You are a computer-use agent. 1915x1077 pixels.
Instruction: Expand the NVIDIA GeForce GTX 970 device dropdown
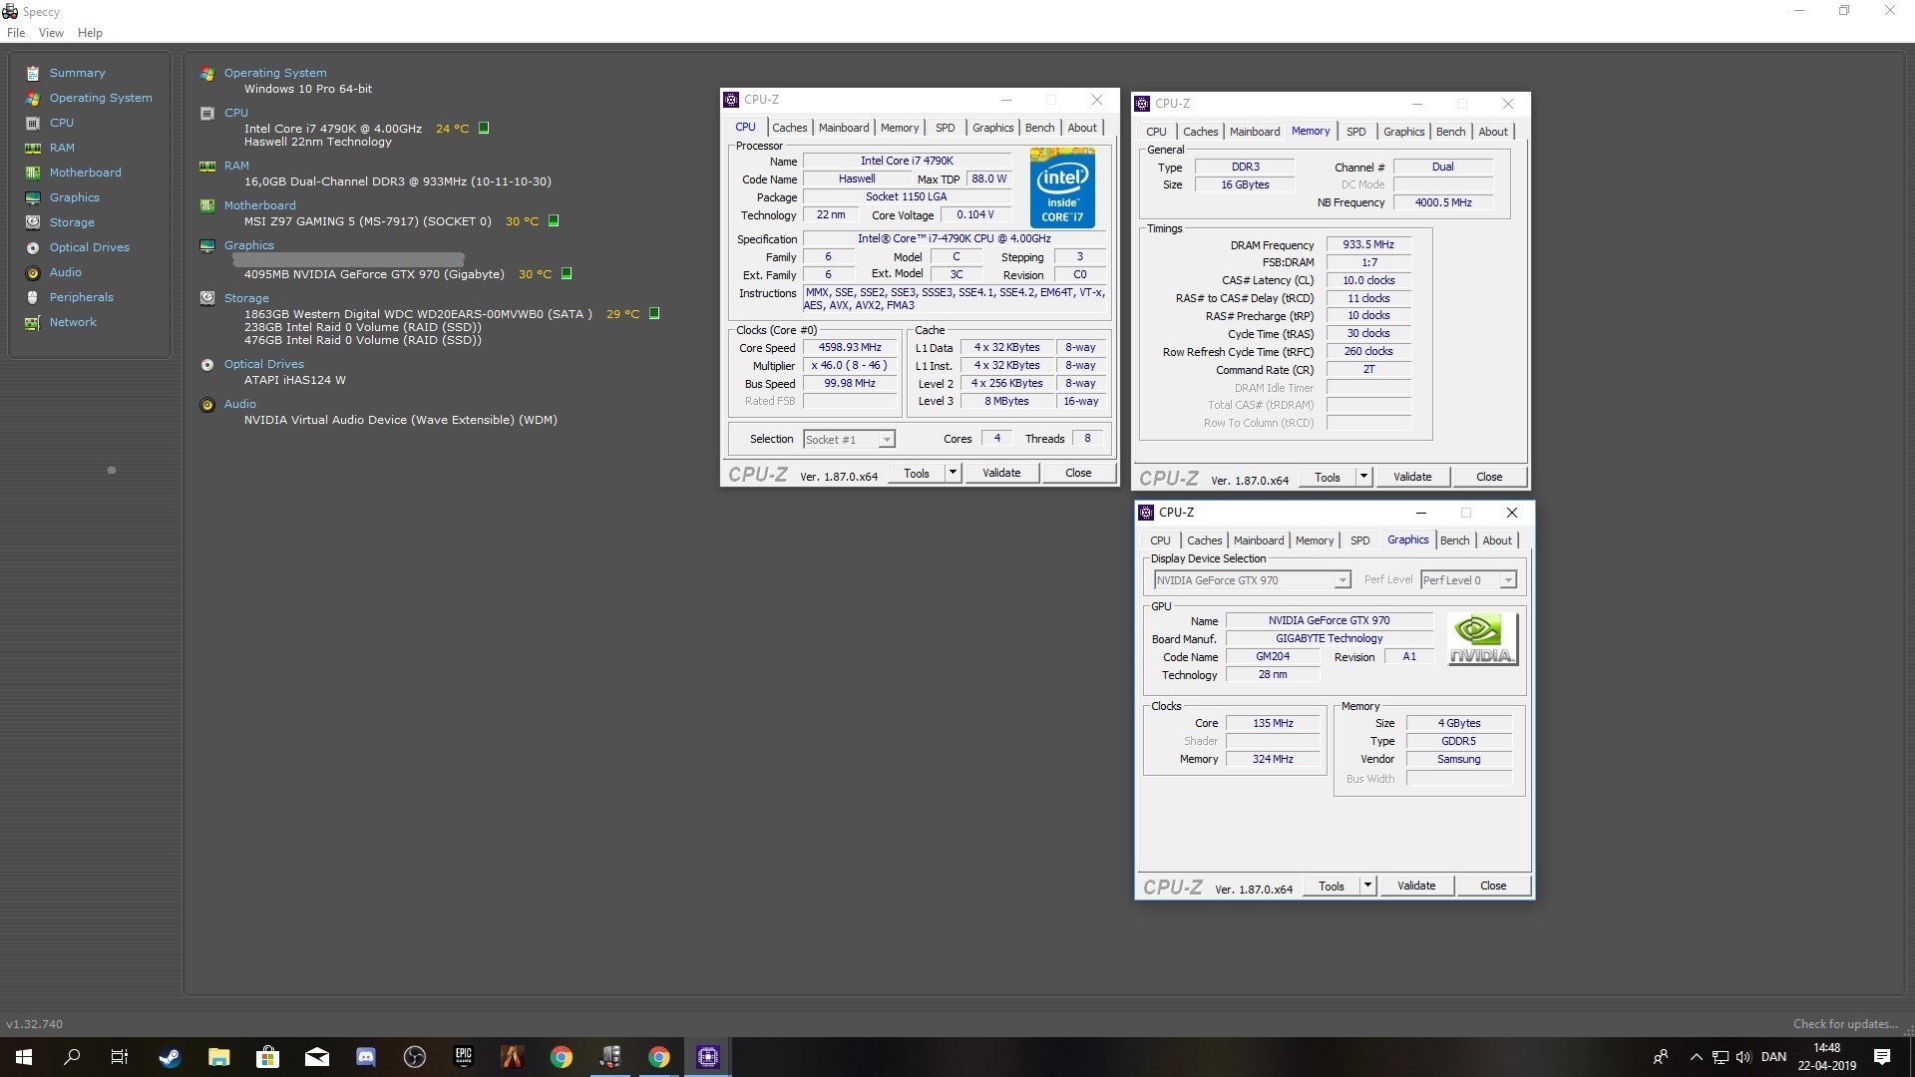[1252, 579]
